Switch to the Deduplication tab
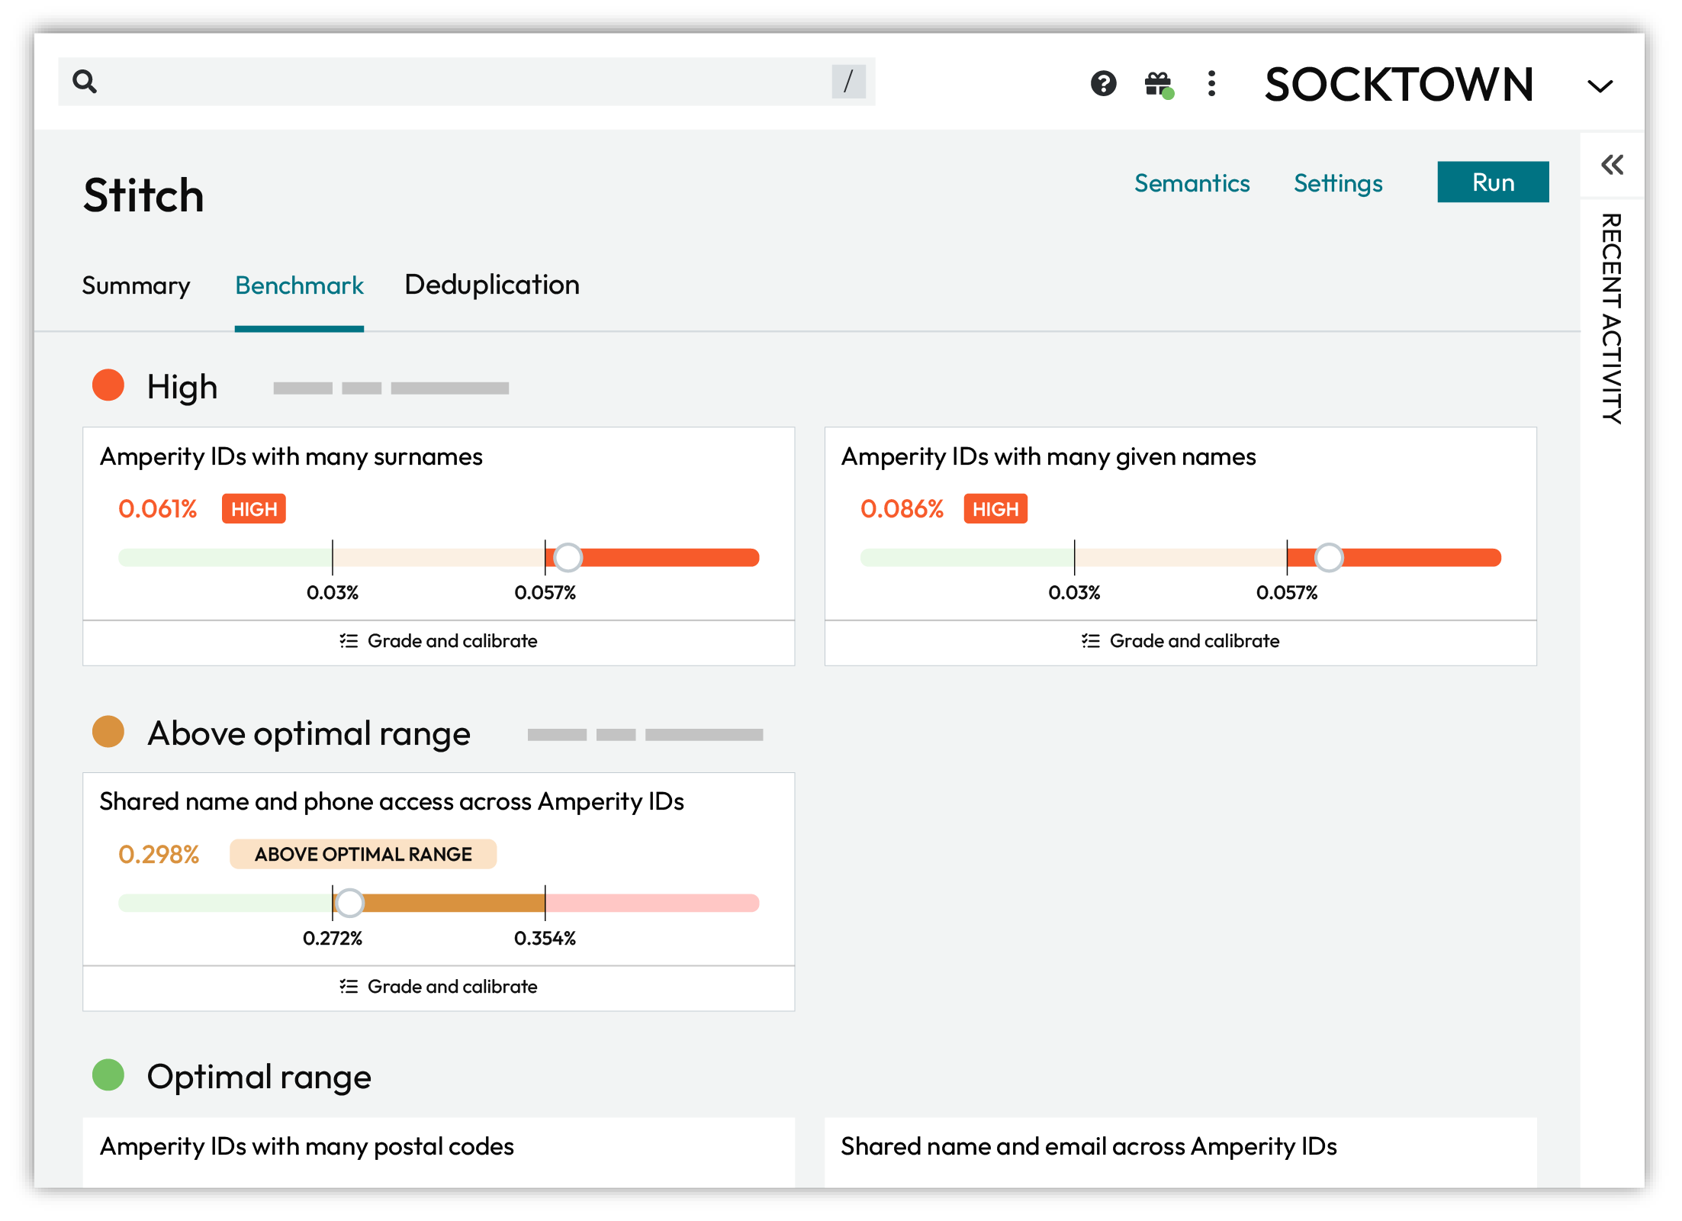The height and width of the screenshot is (1221, 1682). [492, 285]
